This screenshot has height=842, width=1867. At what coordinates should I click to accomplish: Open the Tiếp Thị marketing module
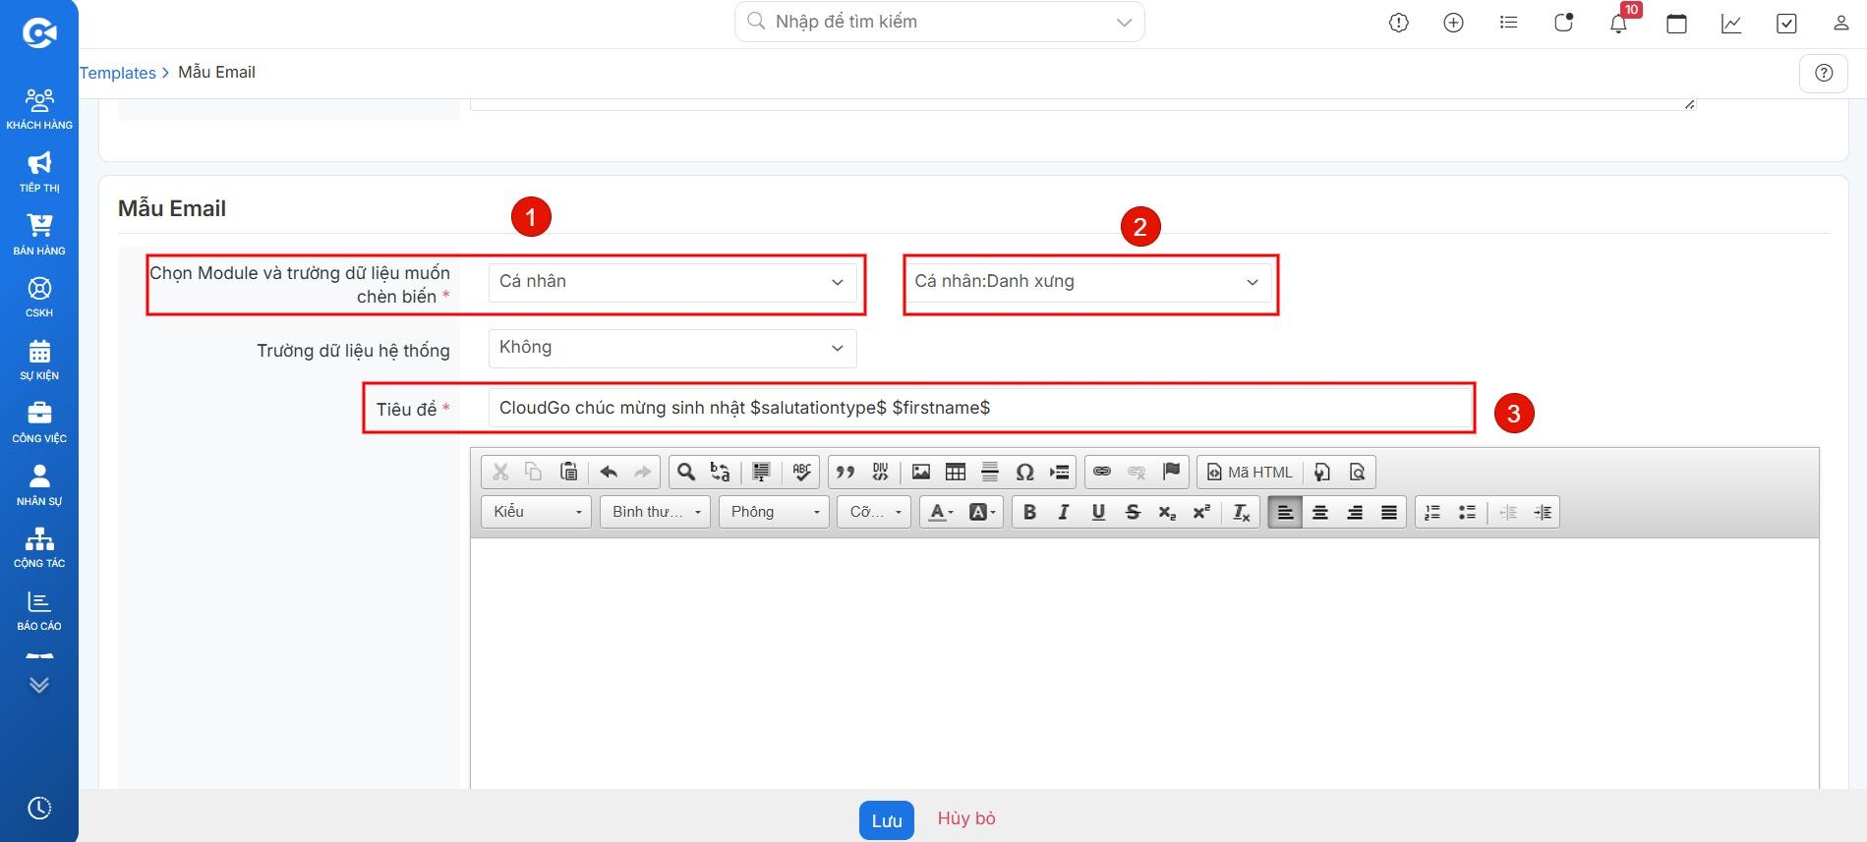coord(39,172)
